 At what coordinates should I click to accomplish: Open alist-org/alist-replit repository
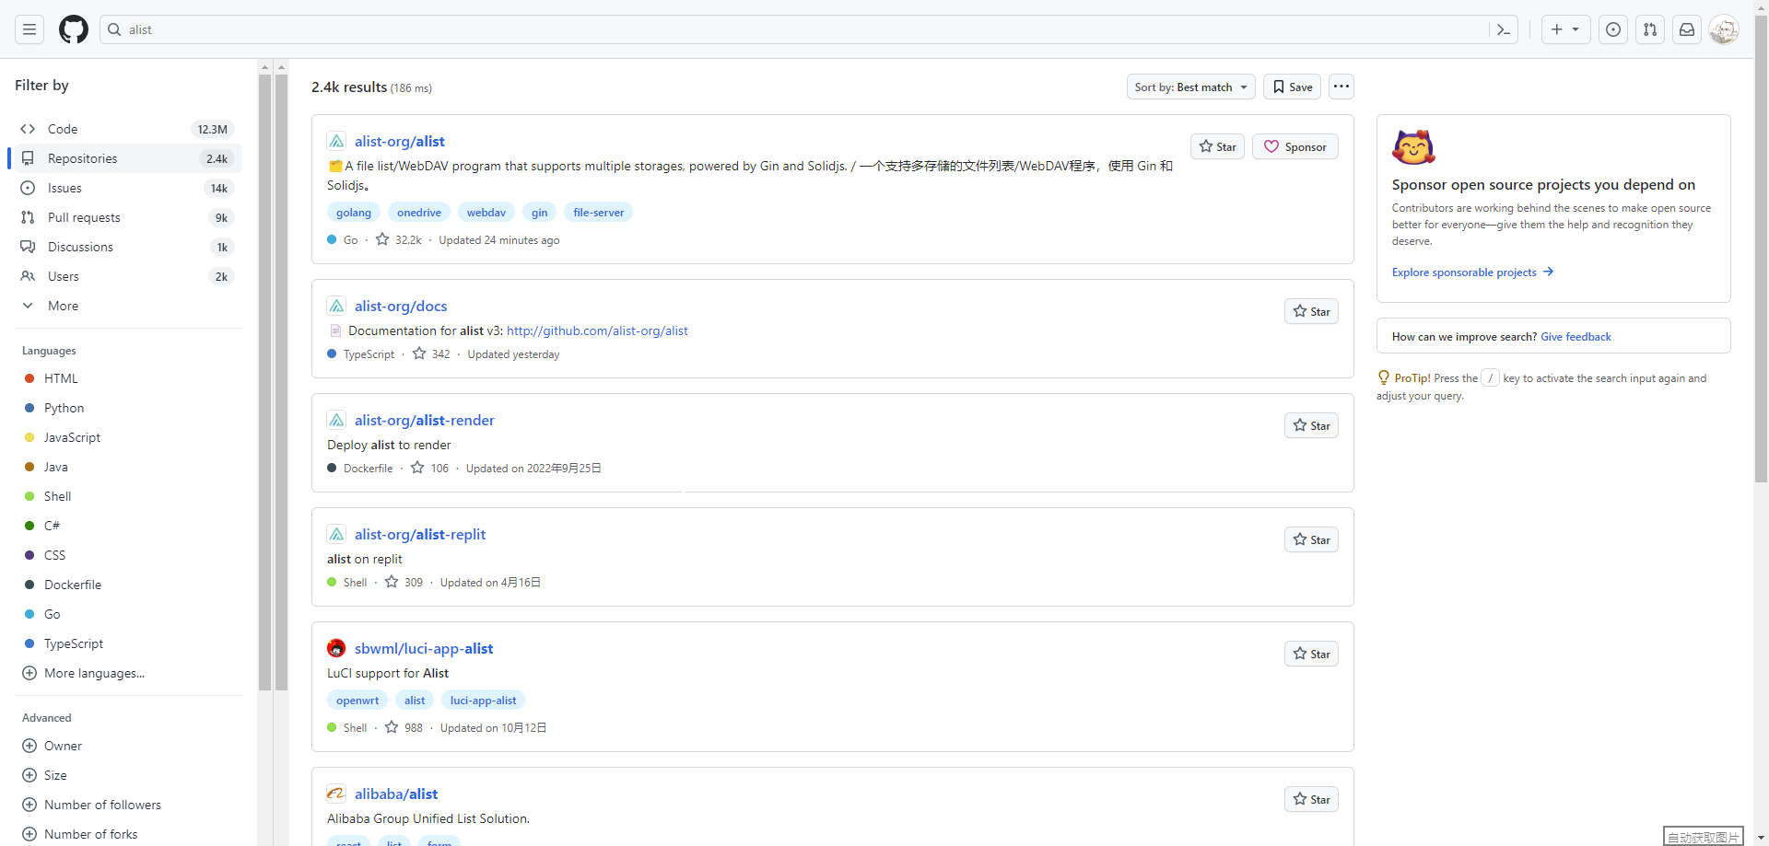pyautogui.click(x=420, y=534)
